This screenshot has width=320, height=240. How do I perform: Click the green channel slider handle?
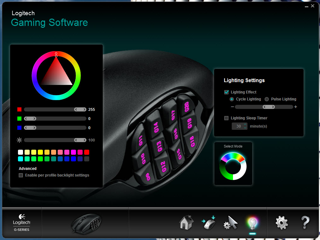[30, 118]
